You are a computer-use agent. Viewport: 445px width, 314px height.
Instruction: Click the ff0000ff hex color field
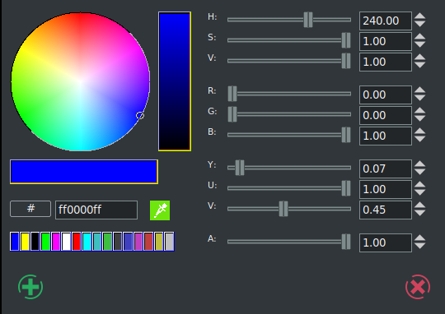(x=96, y=210)
